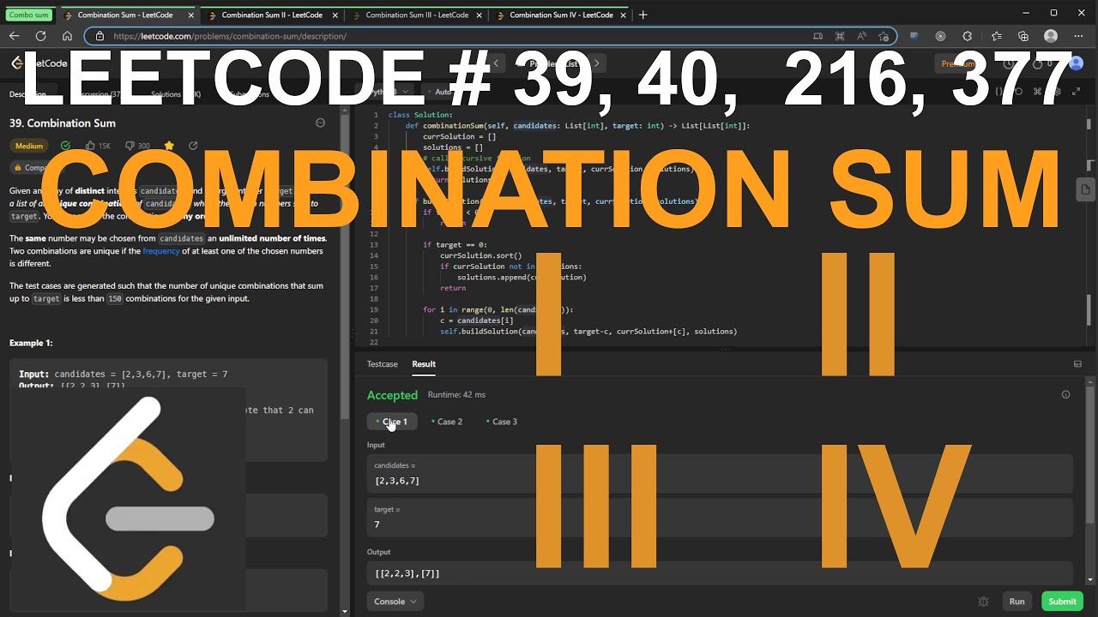Viewport: 1098px width, 617px height.
Task: Go back using the browser back arrow
Action: [x=15, y=36]
